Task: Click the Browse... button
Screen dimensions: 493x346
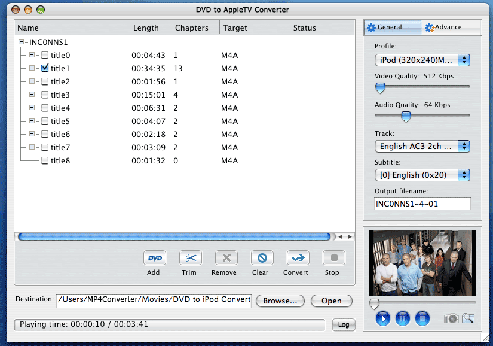Action: pyautogui.click(x=280, y=301)
